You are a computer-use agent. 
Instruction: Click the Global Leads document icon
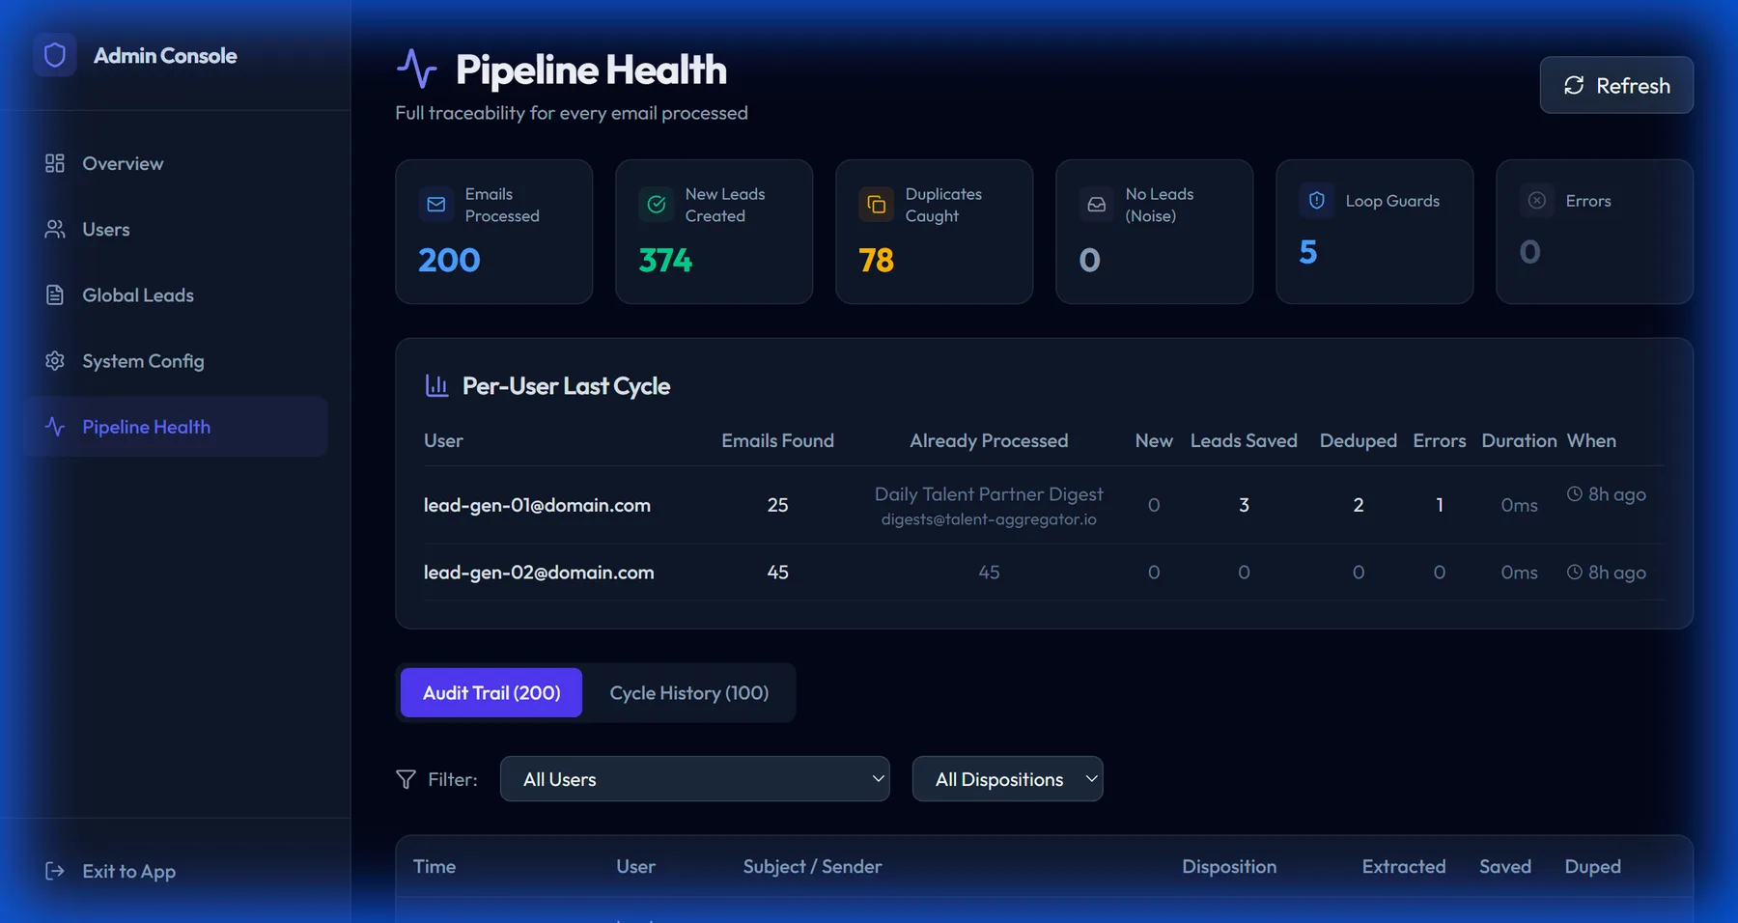coord(55,294)
